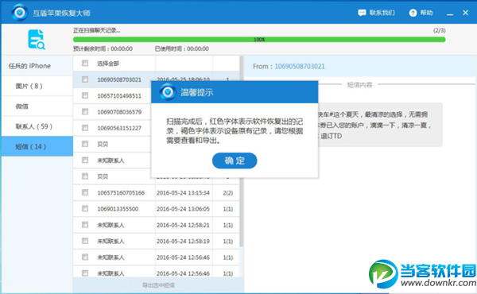Check the box for 106575160705166
This screenshot has height=294, width=477.
[x=85, y=192]
